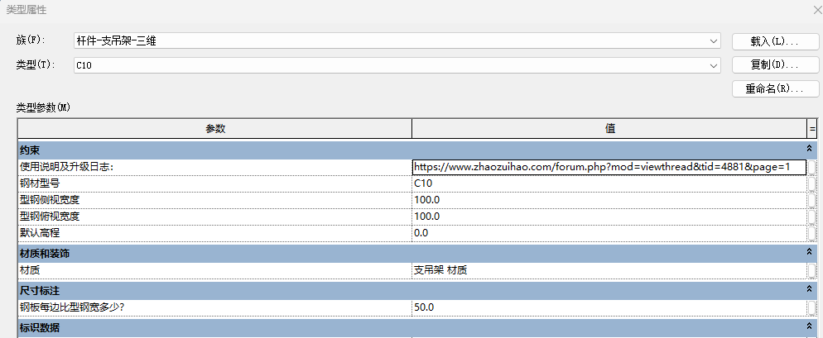
Task: Collapse the 尺寸标注 parameter group
Action: click(809, 291)
